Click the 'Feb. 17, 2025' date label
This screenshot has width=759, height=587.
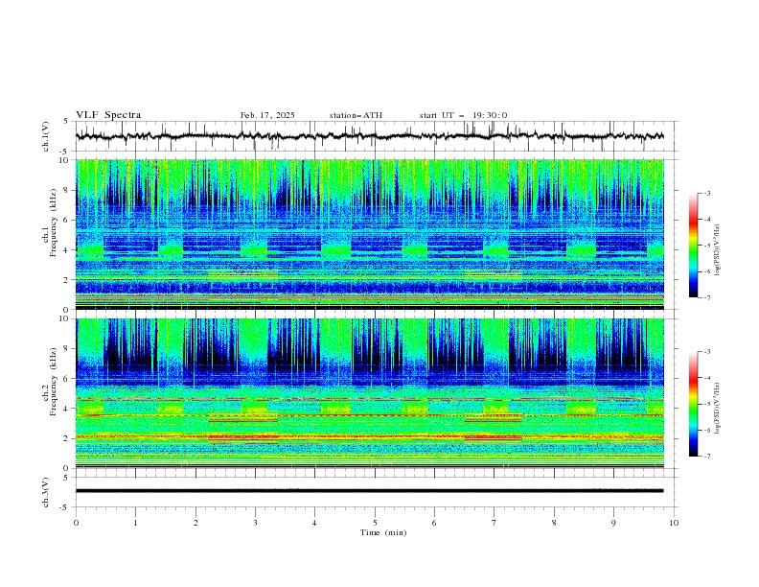click(267, 115)
